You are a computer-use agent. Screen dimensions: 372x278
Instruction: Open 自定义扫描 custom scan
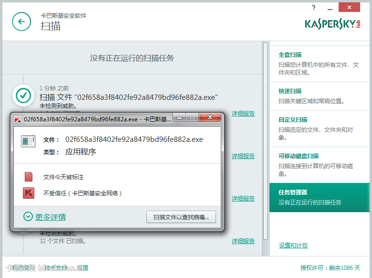(320, 128)
